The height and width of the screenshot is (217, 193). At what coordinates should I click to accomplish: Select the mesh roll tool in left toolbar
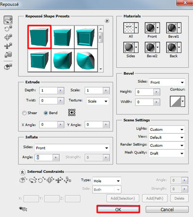pos(8,28)
